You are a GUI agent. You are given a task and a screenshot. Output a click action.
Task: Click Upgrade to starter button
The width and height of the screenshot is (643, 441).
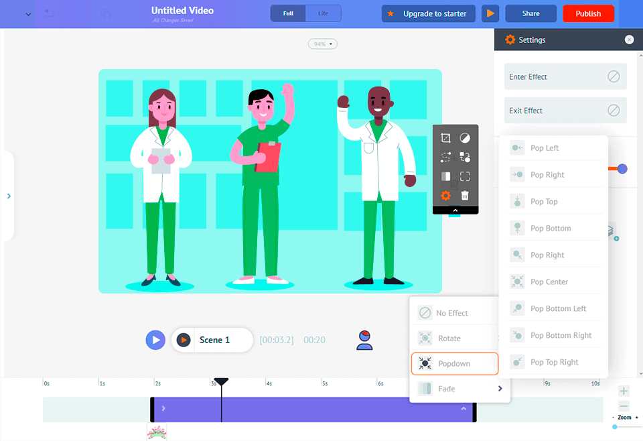[x=429, y=13]
